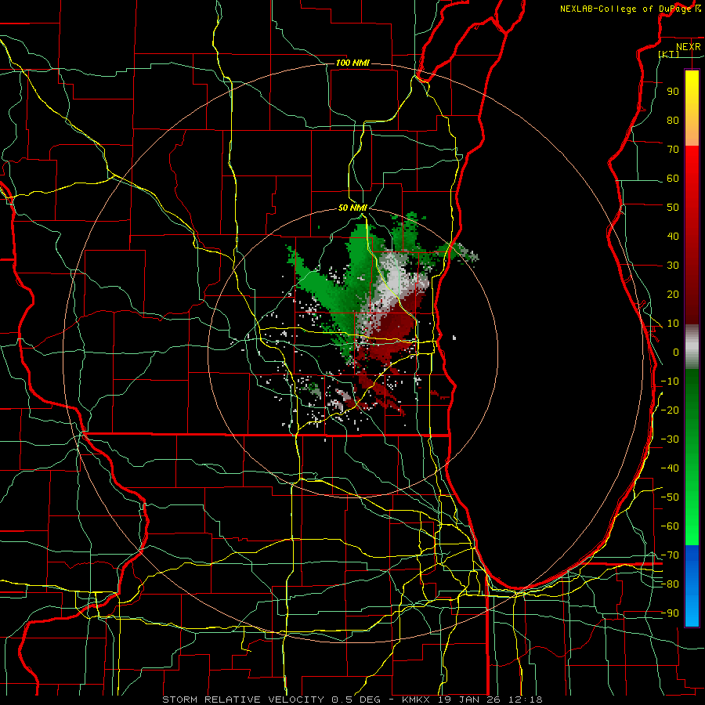Click the -80 value on velocity scale
Viewport: 705px width, 705px height.
[670, 584]
